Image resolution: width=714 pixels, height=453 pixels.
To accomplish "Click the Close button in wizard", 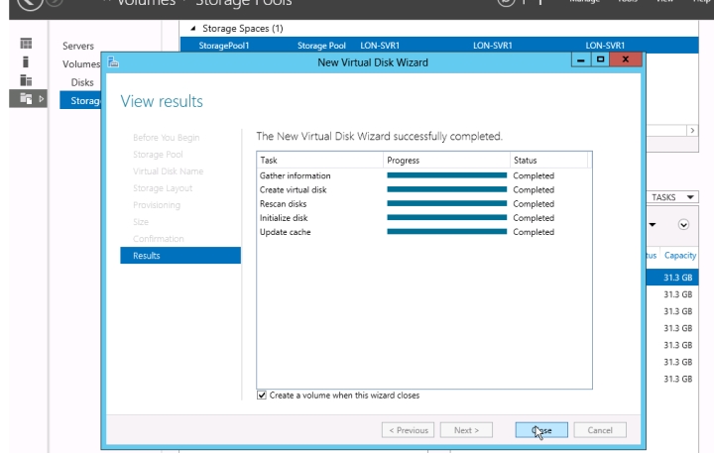I will [540, 430].
